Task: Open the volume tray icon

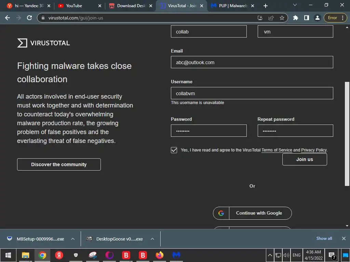Action: coord(286,255)
